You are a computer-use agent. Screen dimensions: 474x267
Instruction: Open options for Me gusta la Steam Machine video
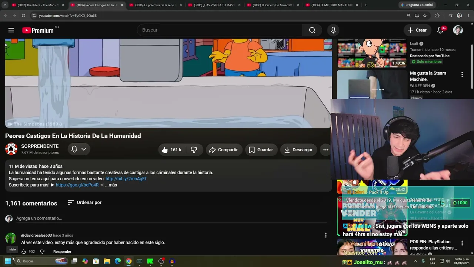tap(462, 75)
